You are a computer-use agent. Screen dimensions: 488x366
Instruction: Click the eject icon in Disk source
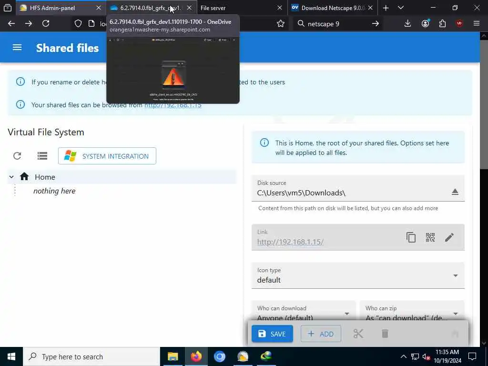(x=455, y=192)
